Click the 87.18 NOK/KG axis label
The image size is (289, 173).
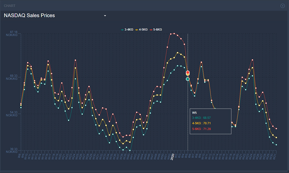click(12, 33)
